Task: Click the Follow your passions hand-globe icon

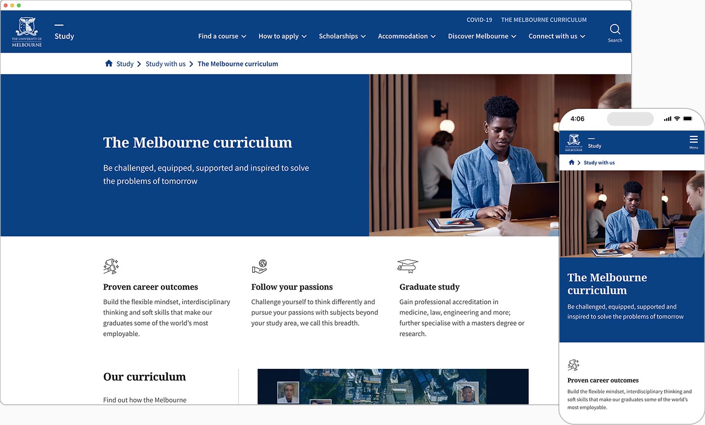Action: click(x=259, y=266)
